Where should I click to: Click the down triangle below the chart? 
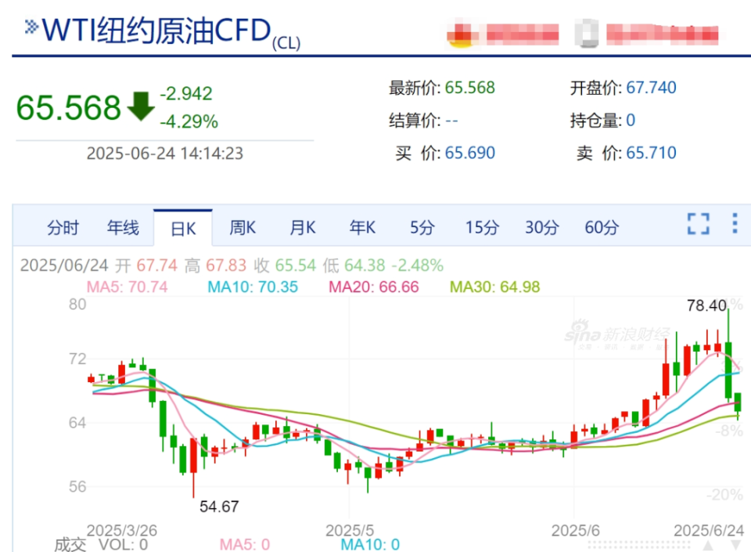pos(736,545)
